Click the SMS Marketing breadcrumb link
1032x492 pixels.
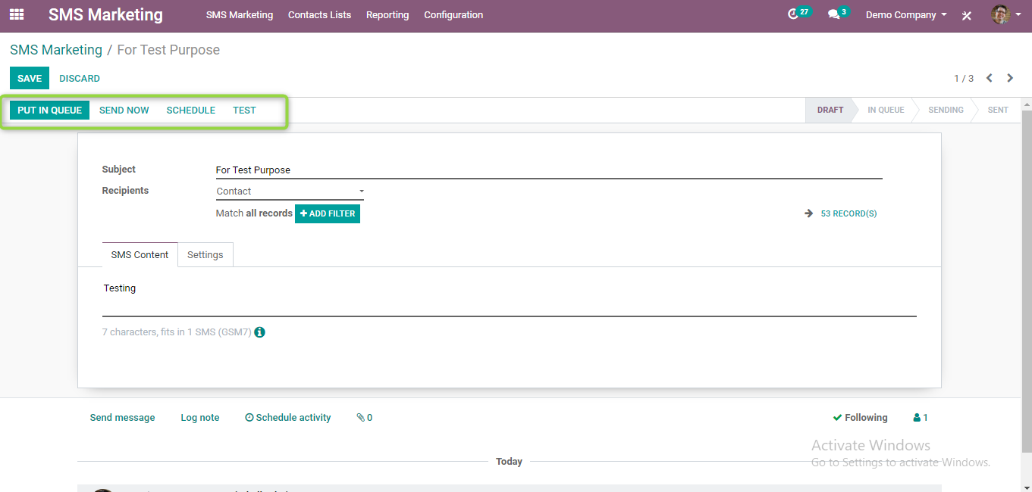[x=56, y=50]
